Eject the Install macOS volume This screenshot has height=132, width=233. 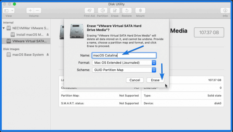(47, 35)
